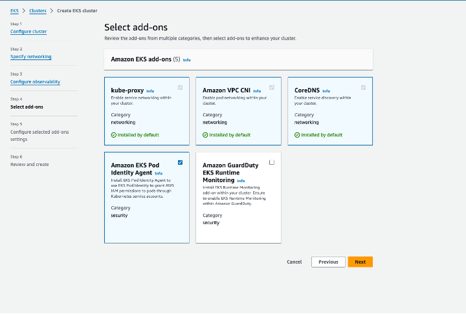Click the Amazon VPC CNI checkbox

272,87
